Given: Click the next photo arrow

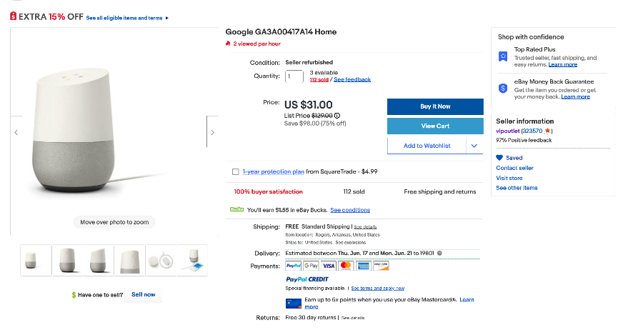Looking at the screenshot, I should click(212, 132).
